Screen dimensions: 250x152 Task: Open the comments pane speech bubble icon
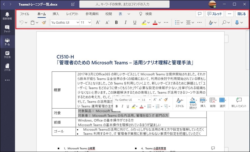click(200, 14)
